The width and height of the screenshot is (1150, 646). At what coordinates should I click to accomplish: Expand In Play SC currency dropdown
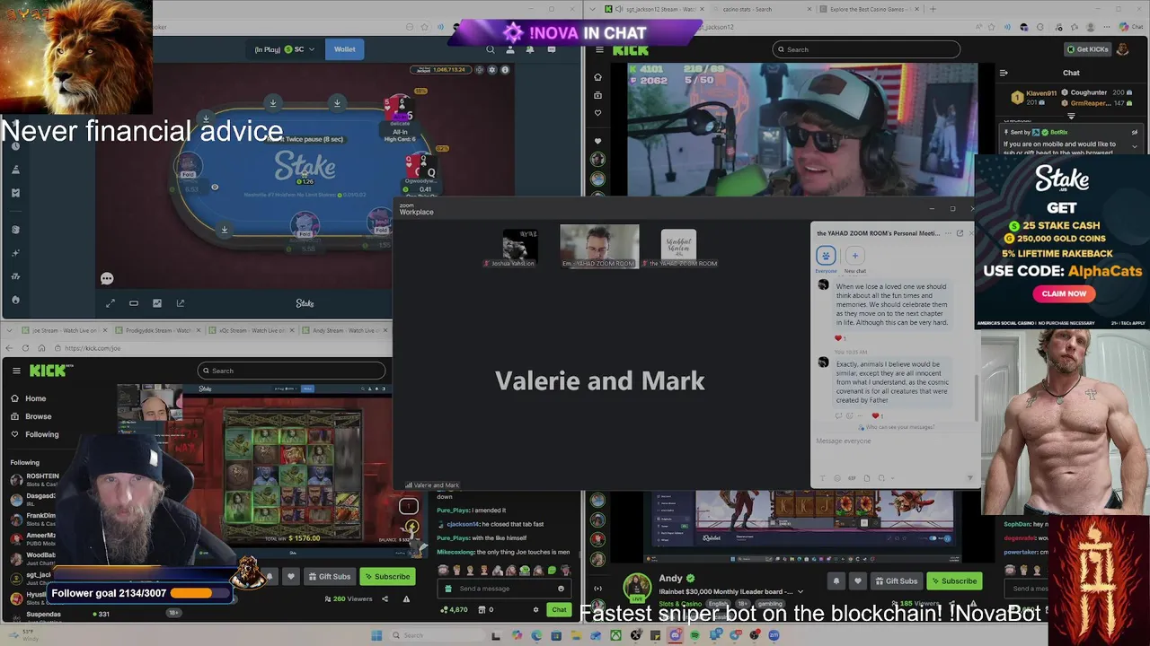(x=312, y=49)
